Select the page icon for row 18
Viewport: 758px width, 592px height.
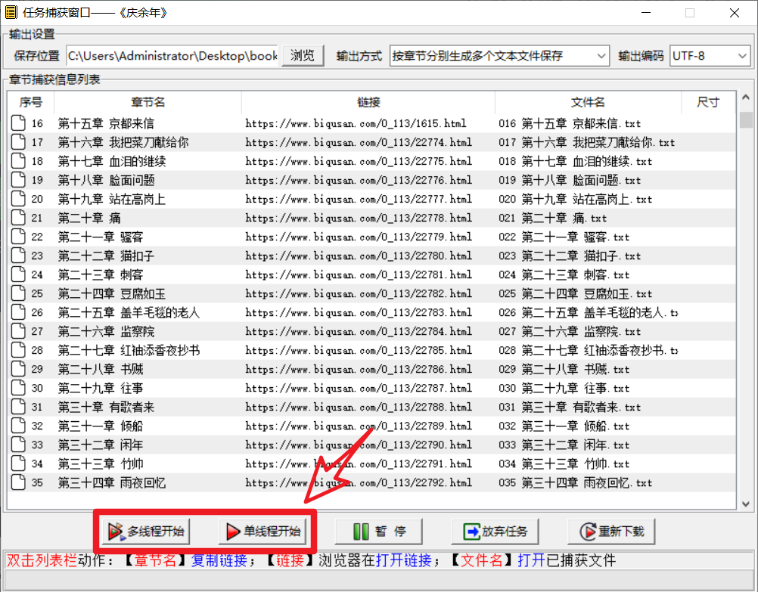(x=18, y=161)
